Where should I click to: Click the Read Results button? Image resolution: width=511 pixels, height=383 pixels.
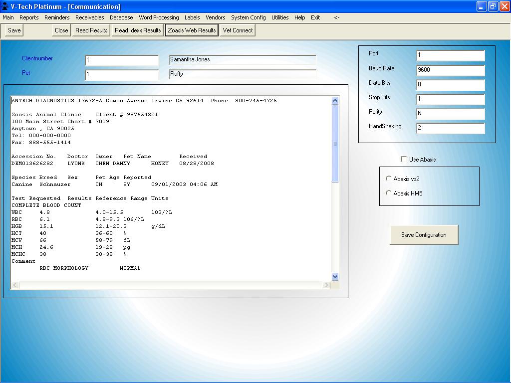[x=91, y=30]
